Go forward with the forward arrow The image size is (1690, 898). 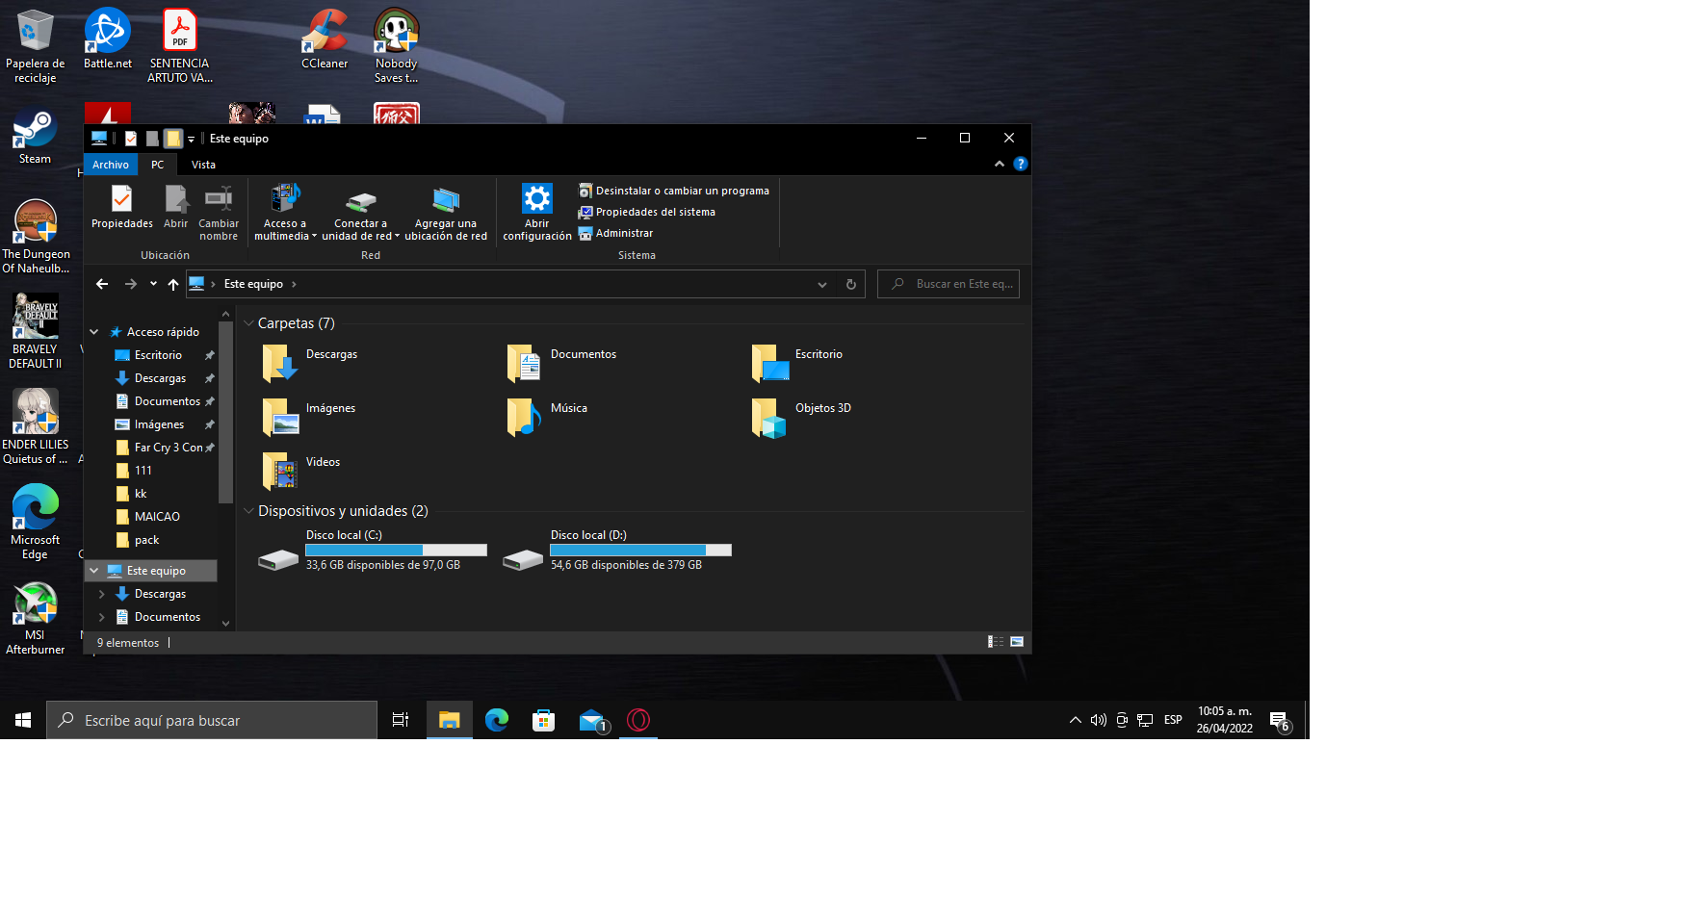[x=131, y=284]
